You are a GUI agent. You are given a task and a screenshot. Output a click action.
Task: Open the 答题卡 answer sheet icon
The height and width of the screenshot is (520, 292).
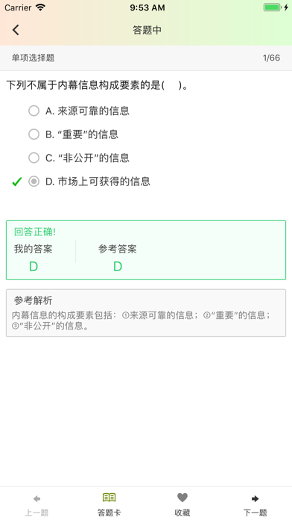pyautogui.click(x=110, y=498)
